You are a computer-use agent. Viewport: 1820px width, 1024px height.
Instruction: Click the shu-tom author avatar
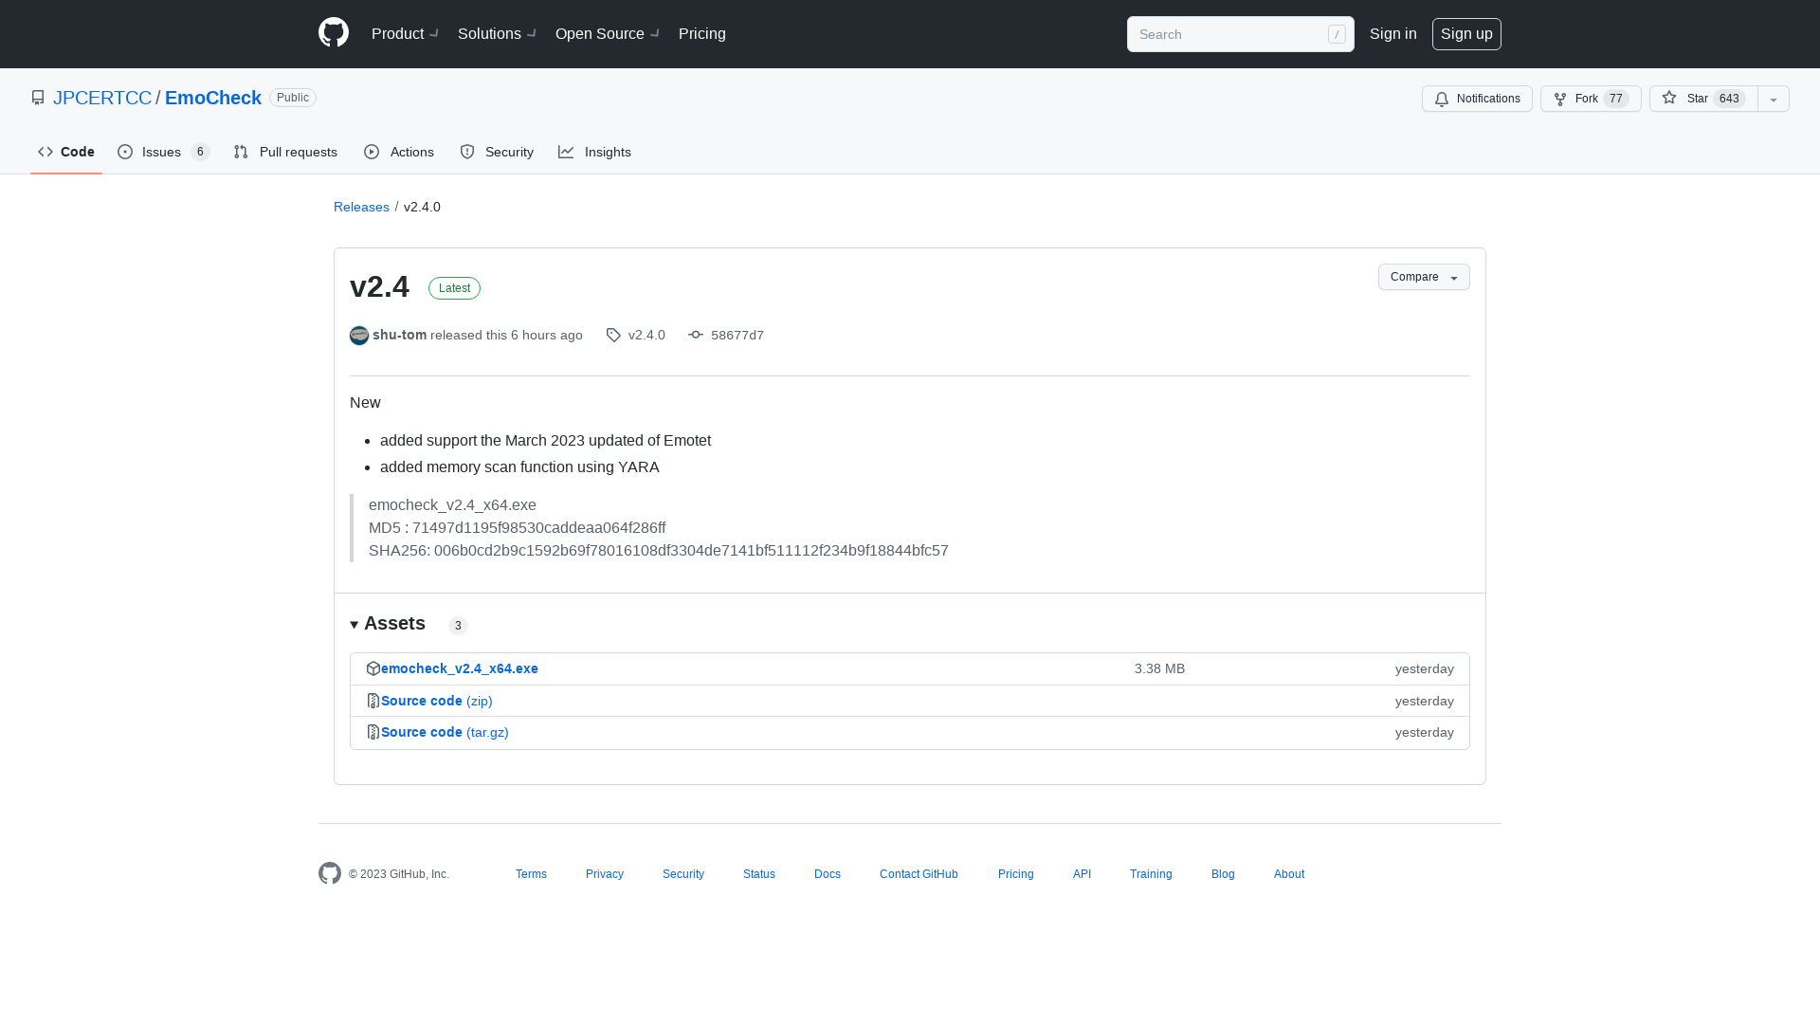[358, 335]
